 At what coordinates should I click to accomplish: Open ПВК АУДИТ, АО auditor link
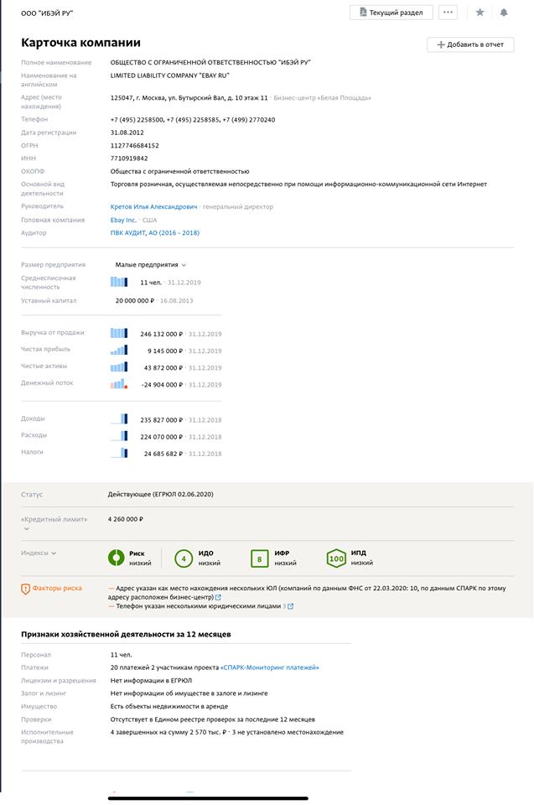click(155, 233)
